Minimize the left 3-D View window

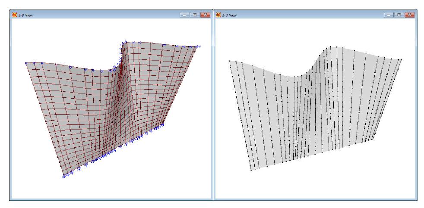pyautogui.click(x=184, y=15)
